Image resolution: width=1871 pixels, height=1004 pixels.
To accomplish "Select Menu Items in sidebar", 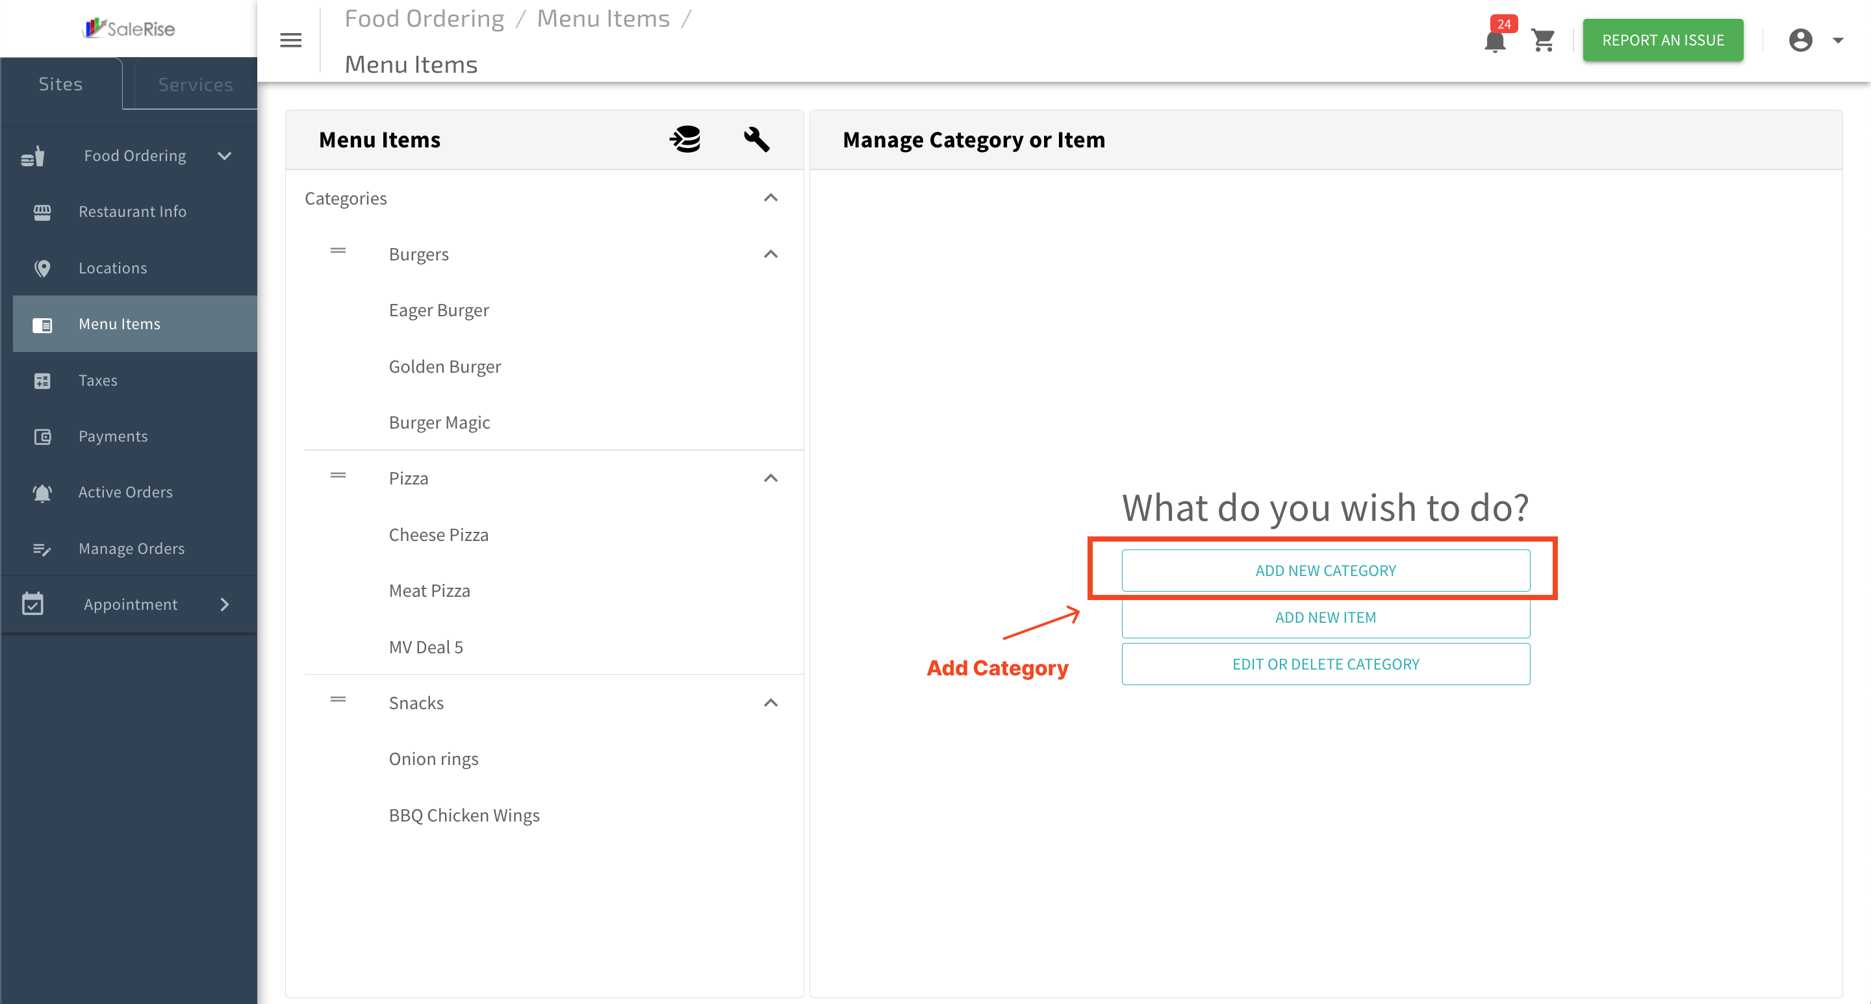I will pyautogui.click(x=135, y=324).
